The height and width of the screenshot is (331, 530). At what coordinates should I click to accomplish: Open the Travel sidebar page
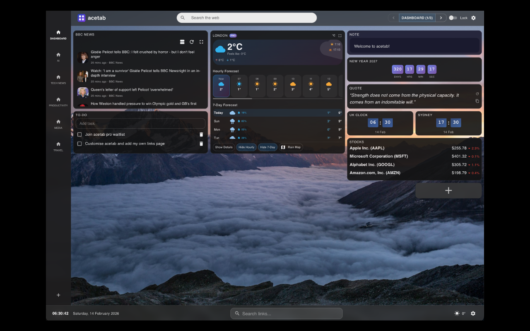(58, 146)
